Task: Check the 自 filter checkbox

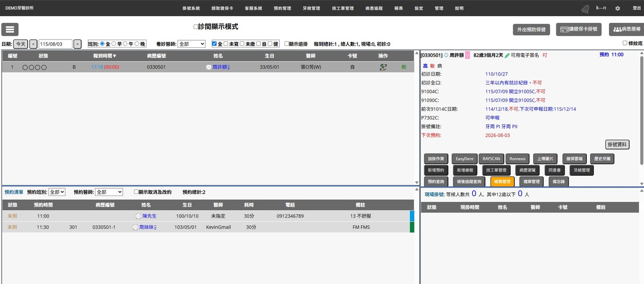Action: click(x=258, y=43)
